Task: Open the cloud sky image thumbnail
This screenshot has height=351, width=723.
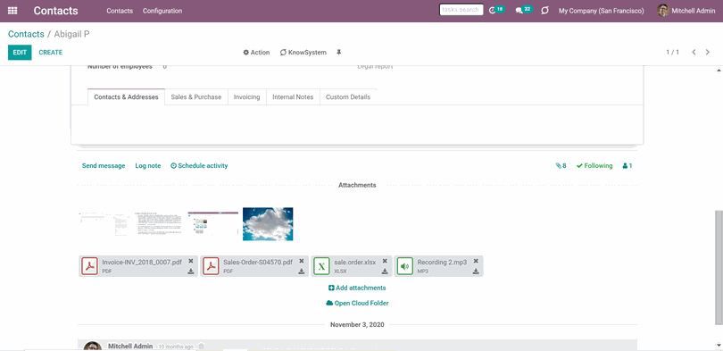Action: click(x=268, y=224)
